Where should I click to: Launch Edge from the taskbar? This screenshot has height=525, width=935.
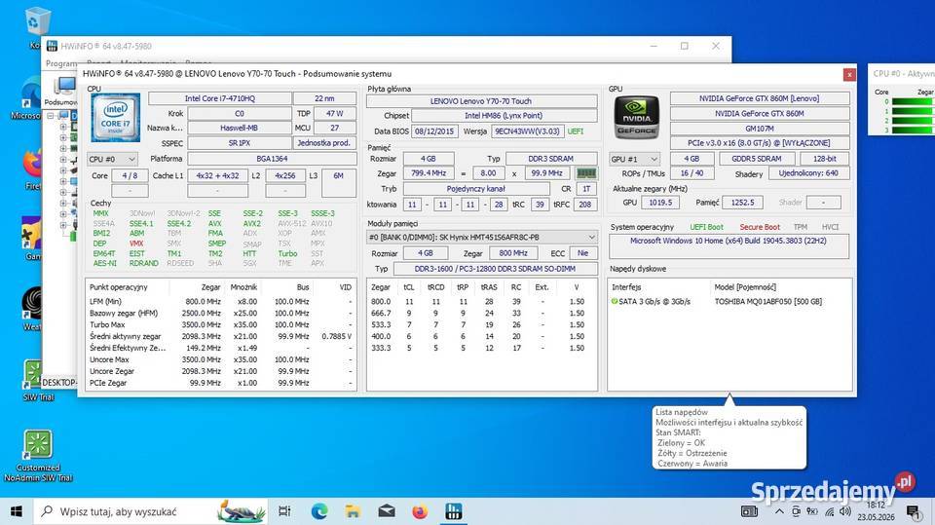(319, 511)
